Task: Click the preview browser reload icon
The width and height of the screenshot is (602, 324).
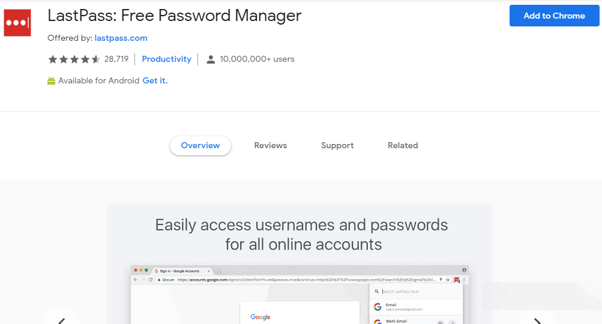Action: (x=151, y=280)
